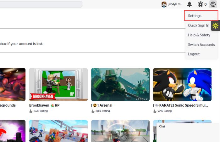Click the KARATE Sonic Speed Simul... title
This screenshot has width=220, height=142.
(181, 105)
